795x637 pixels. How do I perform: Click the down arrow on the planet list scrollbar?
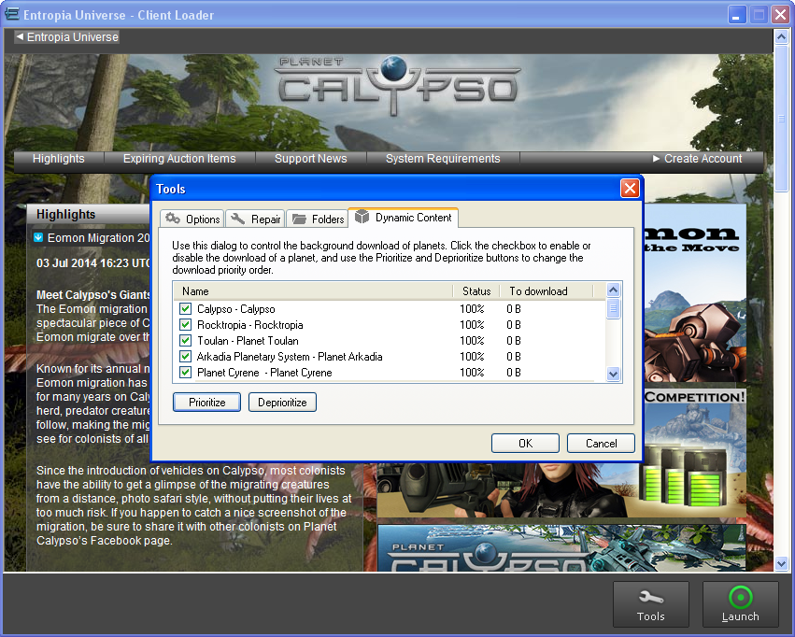click(613, 373)
